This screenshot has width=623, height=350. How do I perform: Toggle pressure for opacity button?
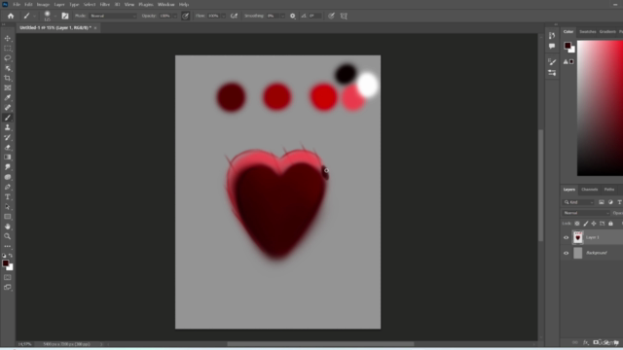coord(186,16)
